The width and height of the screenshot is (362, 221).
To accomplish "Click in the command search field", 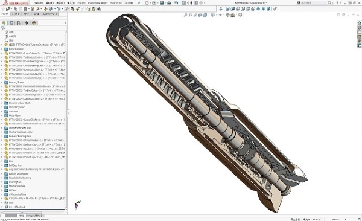I will coord(314,3).
